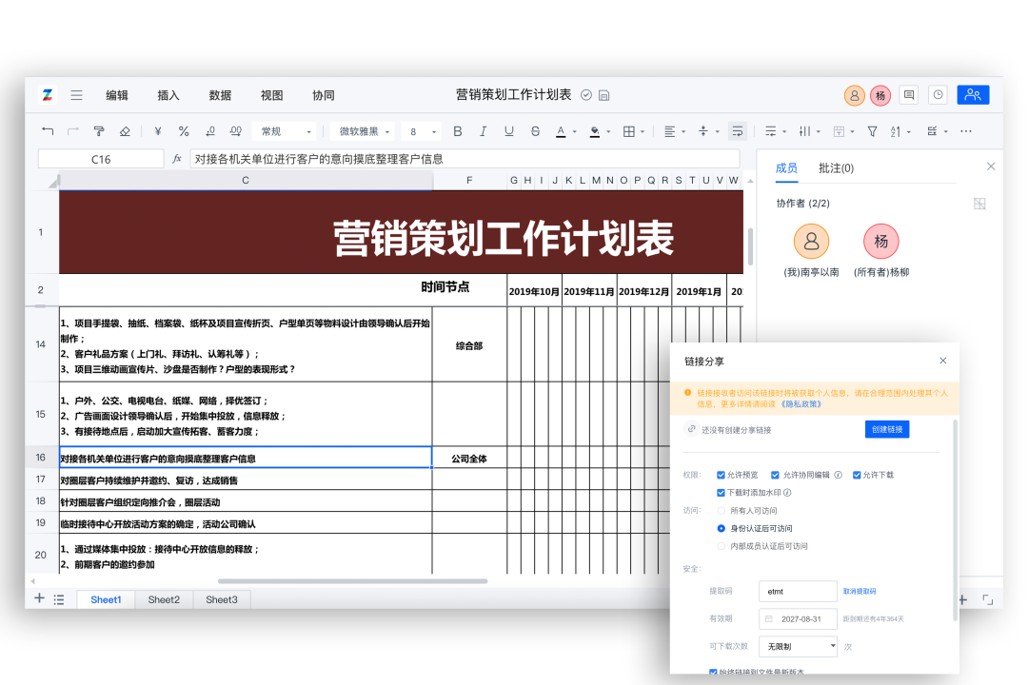Image resolution: width=1028 pixels, height=685 pixels.
Task: Click the 创建链接 button
Action: tap(887, 429)
